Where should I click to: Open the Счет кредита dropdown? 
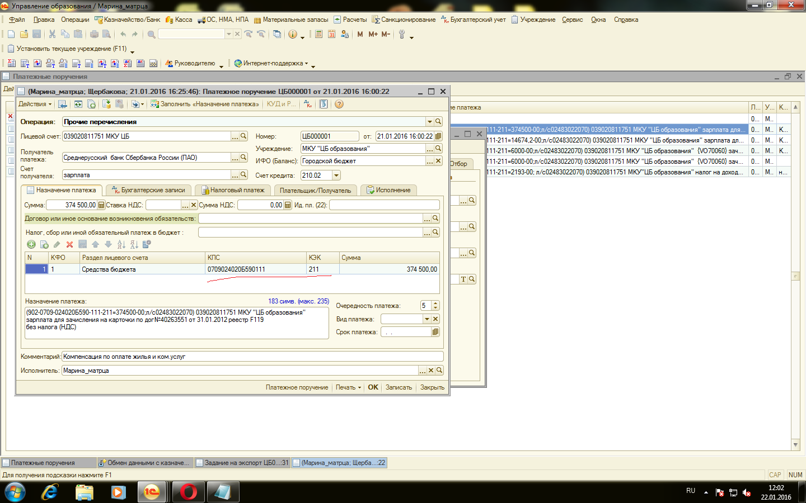[336, 175]
